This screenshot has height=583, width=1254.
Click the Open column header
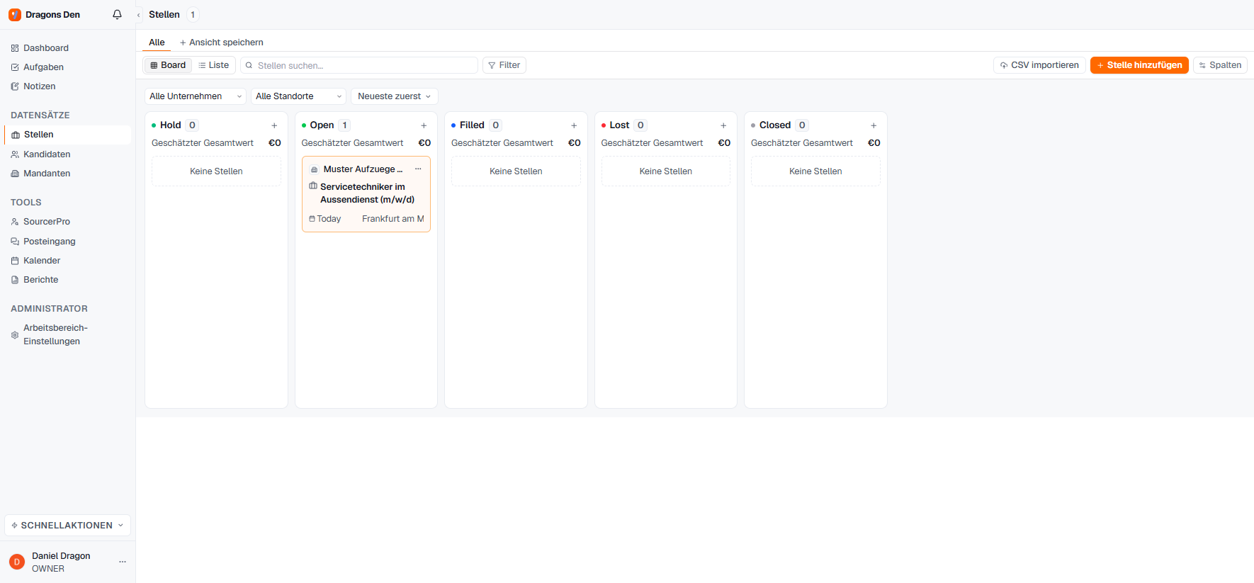coord(322,125)
